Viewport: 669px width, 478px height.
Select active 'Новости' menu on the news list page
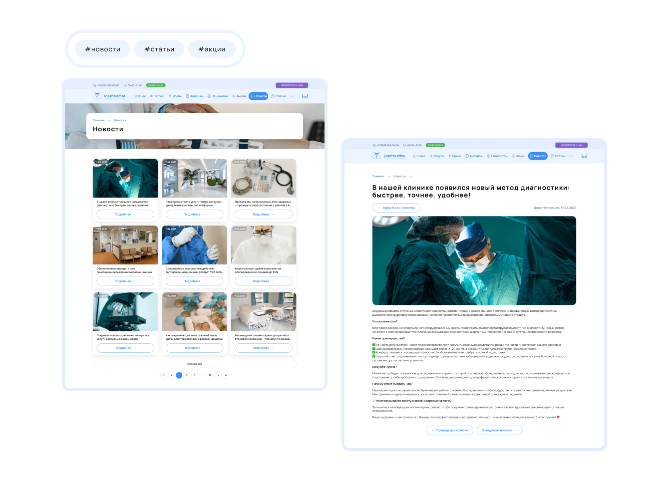(259, 96)
